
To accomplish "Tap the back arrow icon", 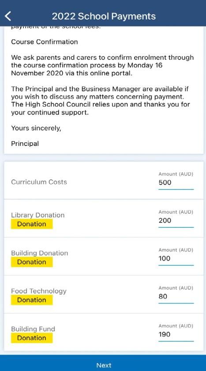I will (8, 16).
